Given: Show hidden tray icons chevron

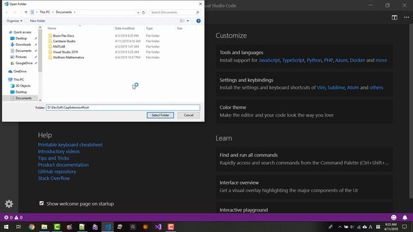Looking at the screenshot, I should tap(340, 227).
